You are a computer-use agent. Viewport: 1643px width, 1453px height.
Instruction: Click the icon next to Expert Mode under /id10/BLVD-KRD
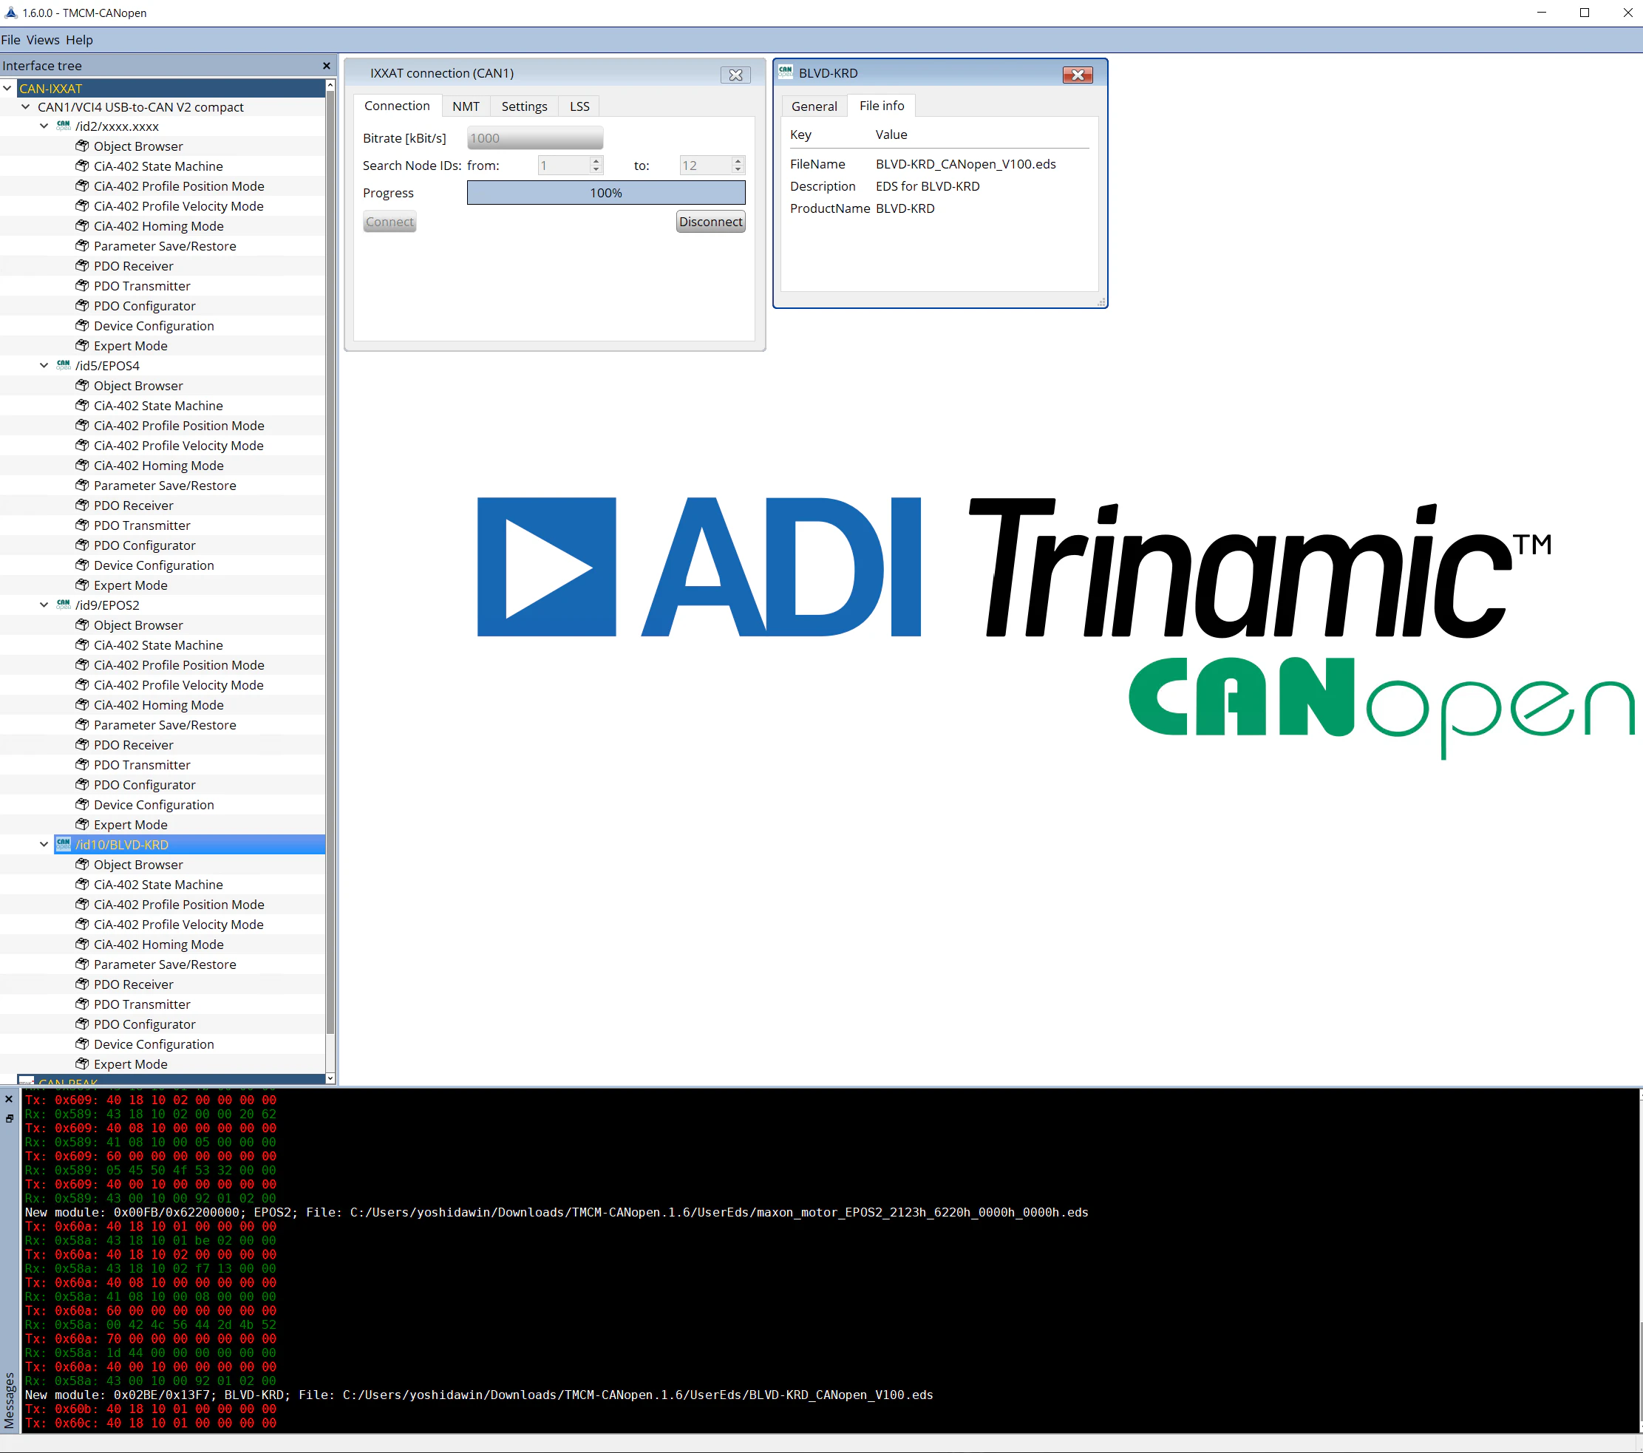82,1064
